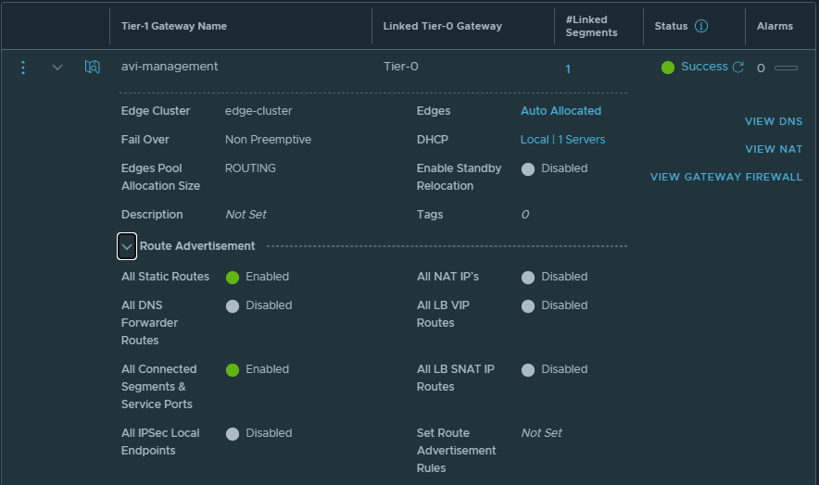
Task: Open the Auto Allocated edges link
Action: [561, 111]
